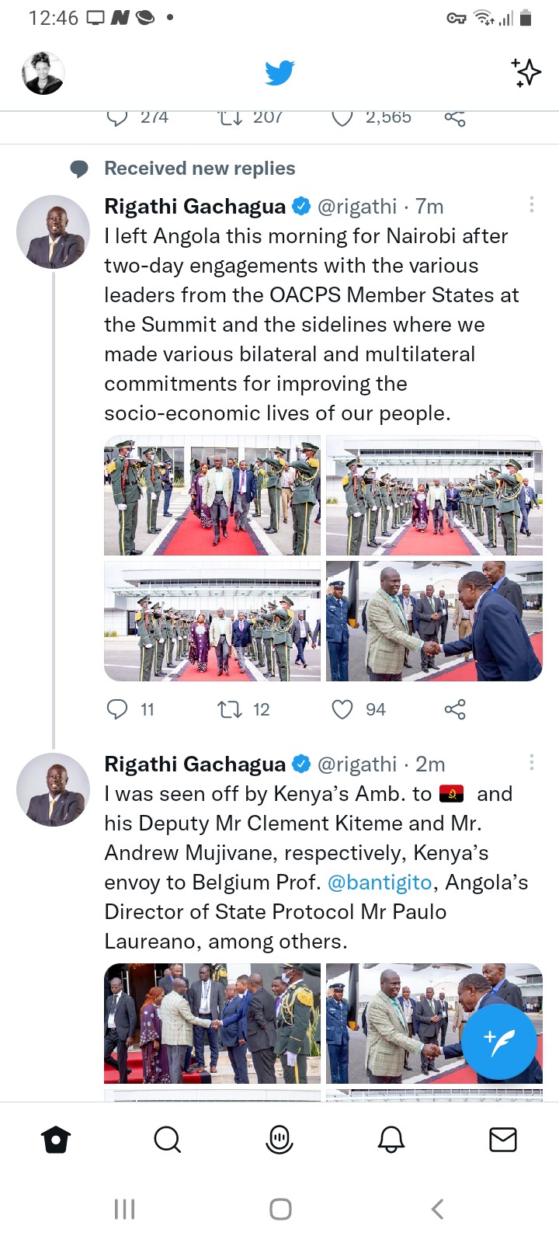Tap Android back navigation button
The height and width of the screenshot is (1243, 559).
point(437,1209)
